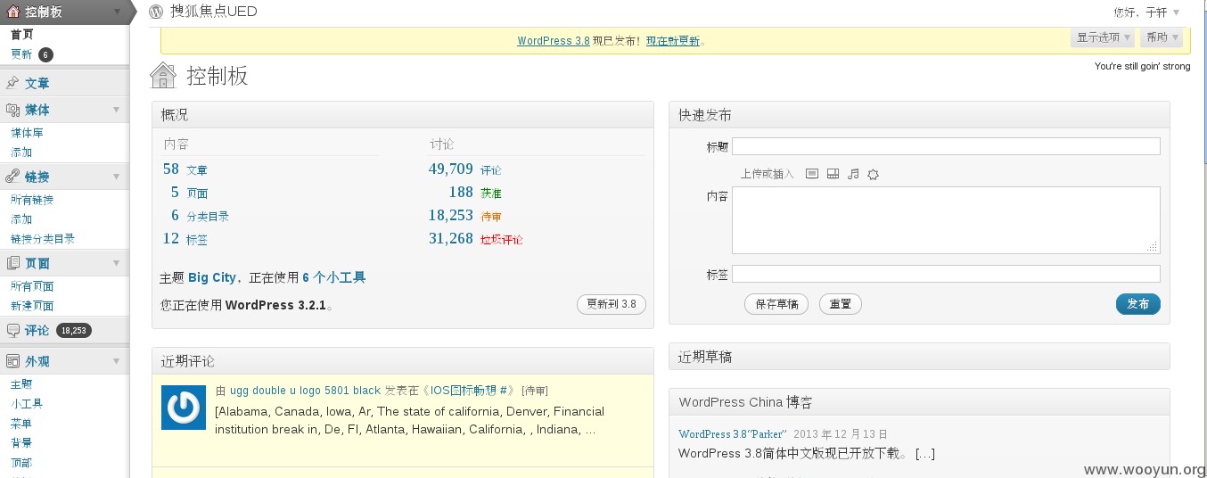Click the commenter avatar power icon

point(184,408)
